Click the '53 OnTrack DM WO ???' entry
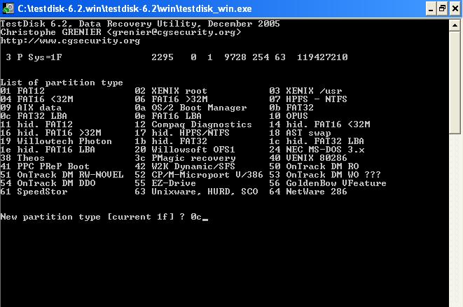This screenshot has width=463, height=307. [325, 175]
